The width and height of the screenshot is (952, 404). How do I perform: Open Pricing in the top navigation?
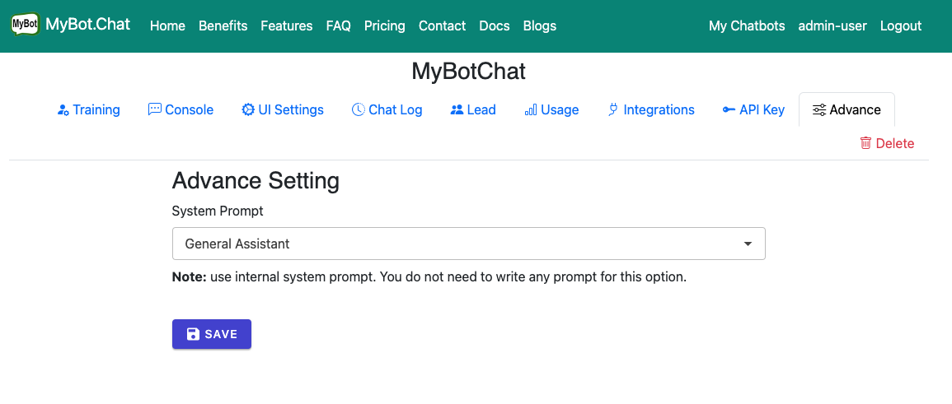coord(384,26)
